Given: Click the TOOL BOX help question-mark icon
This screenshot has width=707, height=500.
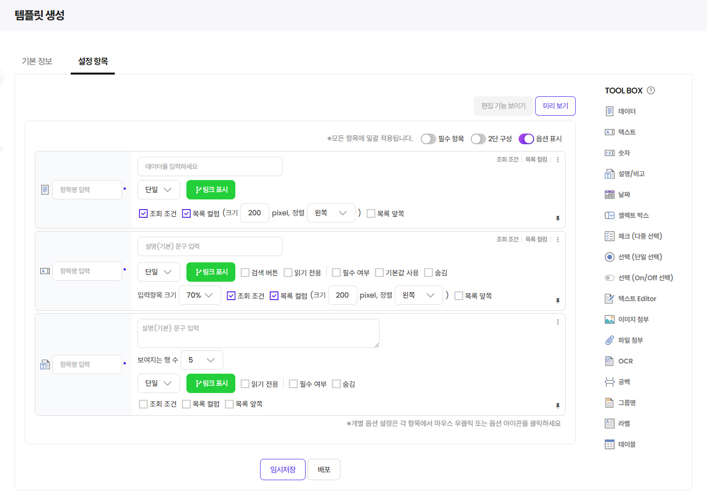Looking at the screenshot, I should tap(651, 91).
